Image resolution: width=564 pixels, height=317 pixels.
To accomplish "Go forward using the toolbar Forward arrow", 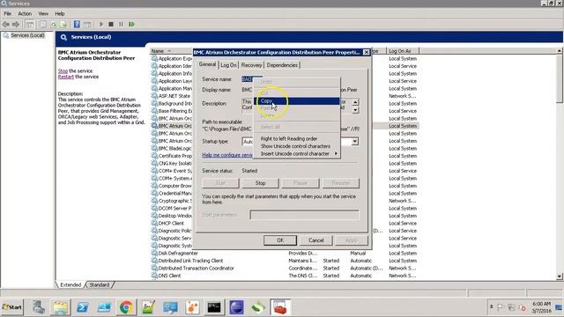I will (x=16, y=25).
